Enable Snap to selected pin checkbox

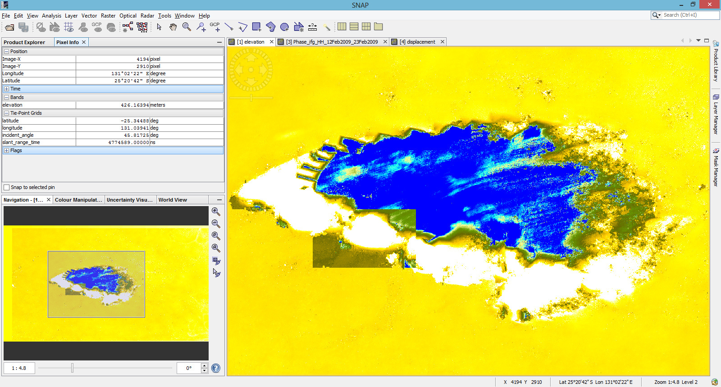point(7,187)
